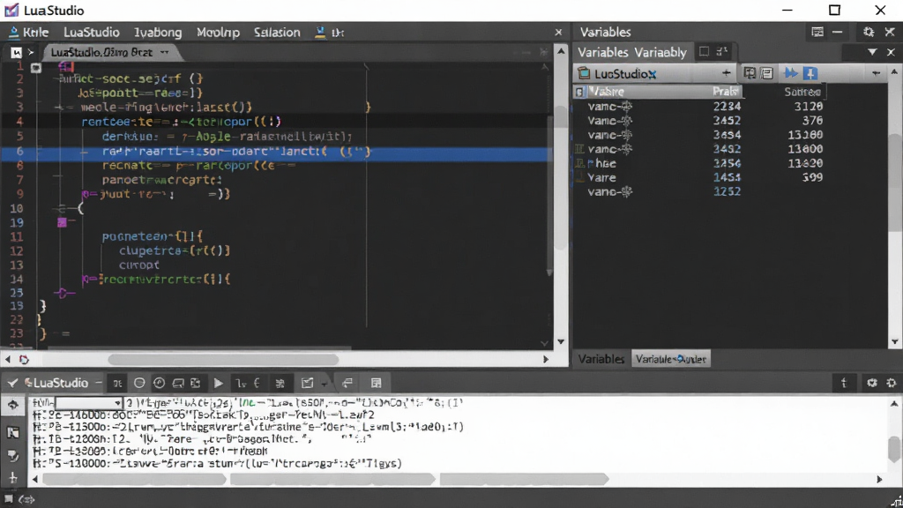
Task: Open the editor file tab dropdown arrow
Action: pyautogui.click(x=165, y=52)
